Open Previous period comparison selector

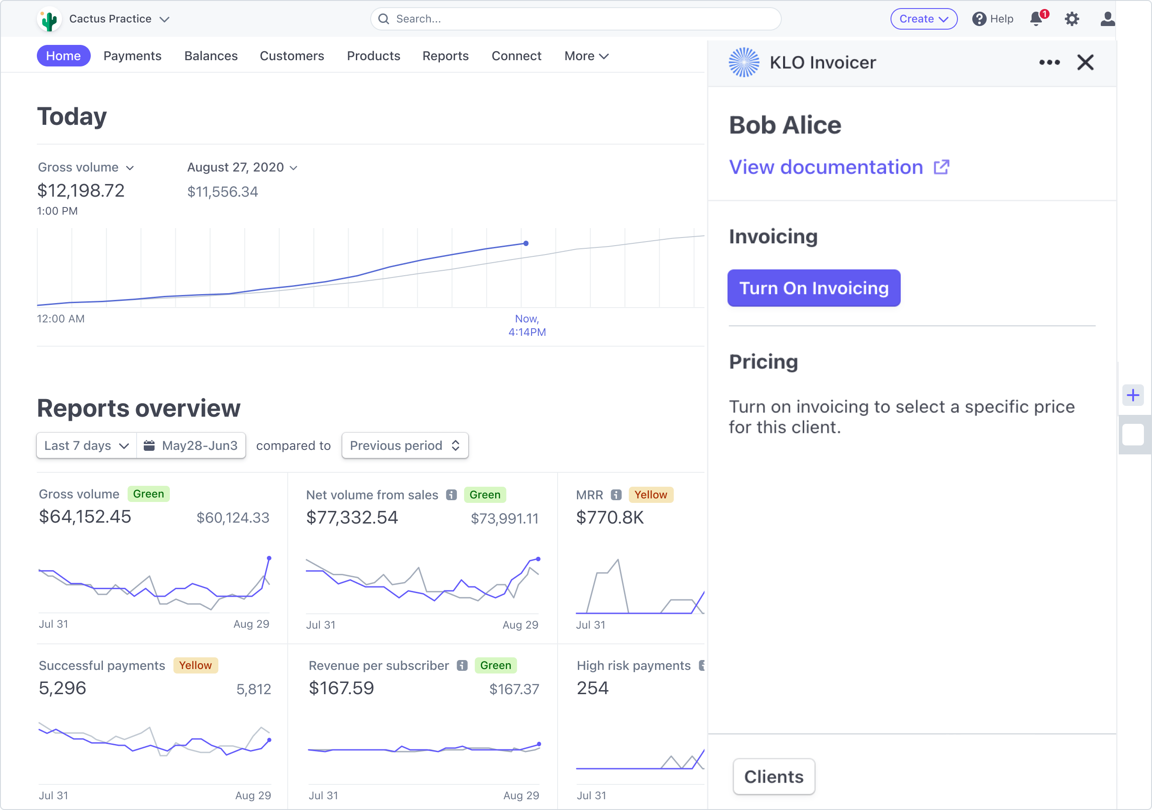[404, 445]
